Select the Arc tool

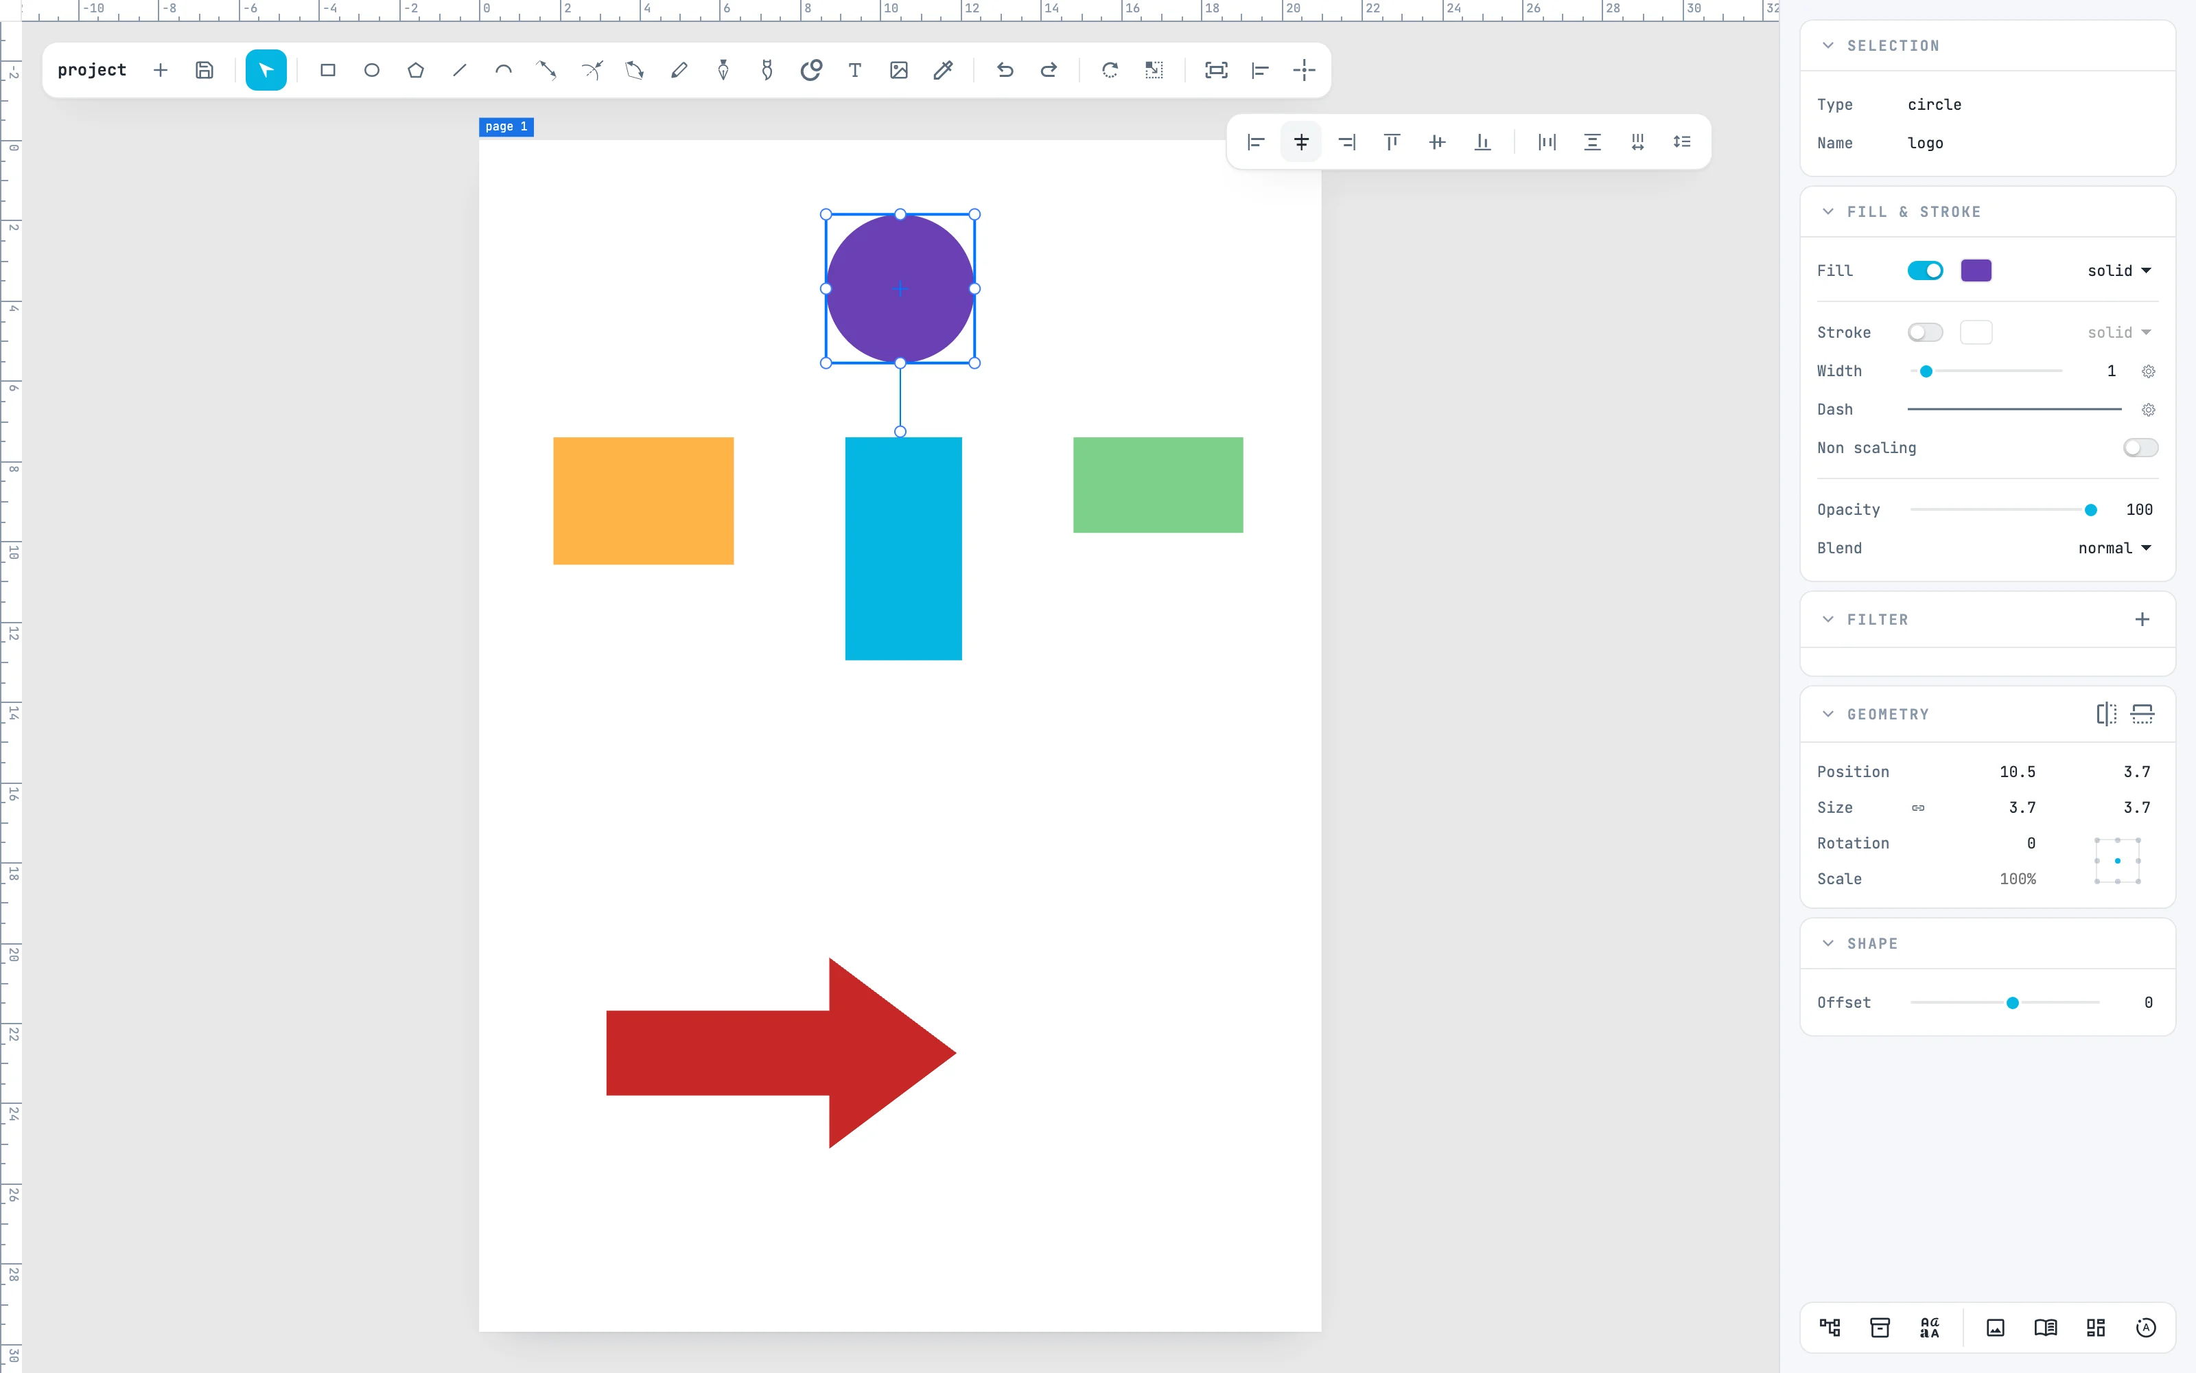tap(504, 70)
